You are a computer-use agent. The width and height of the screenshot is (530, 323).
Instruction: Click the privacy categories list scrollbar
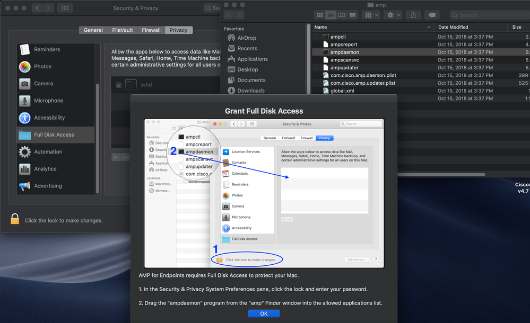98,138
